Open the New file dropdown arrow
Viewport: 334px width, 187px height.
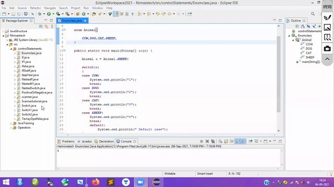[x=8, y=14]
